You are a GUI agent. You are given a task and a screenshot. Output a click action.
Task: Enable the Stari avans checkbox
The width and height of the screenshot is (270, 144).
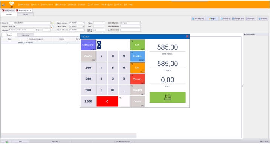(109, 30)
